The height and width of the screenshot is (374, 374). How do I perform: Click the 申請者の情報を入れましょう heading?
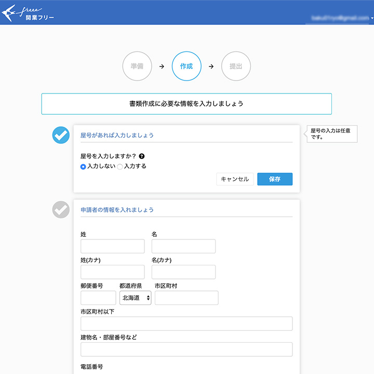point(117,210)
